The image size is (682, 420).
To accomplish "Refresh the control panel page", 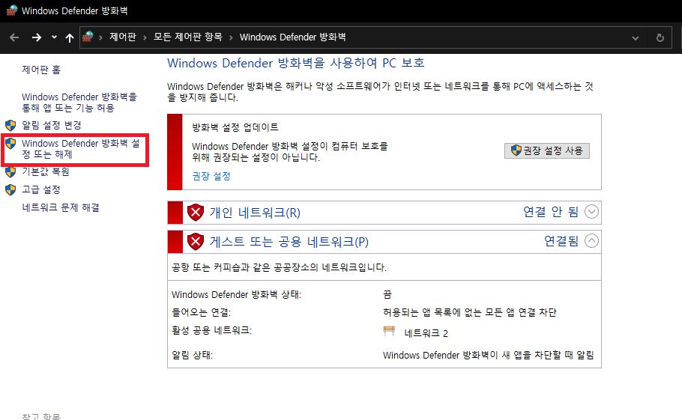I will (x=660, y=37).
